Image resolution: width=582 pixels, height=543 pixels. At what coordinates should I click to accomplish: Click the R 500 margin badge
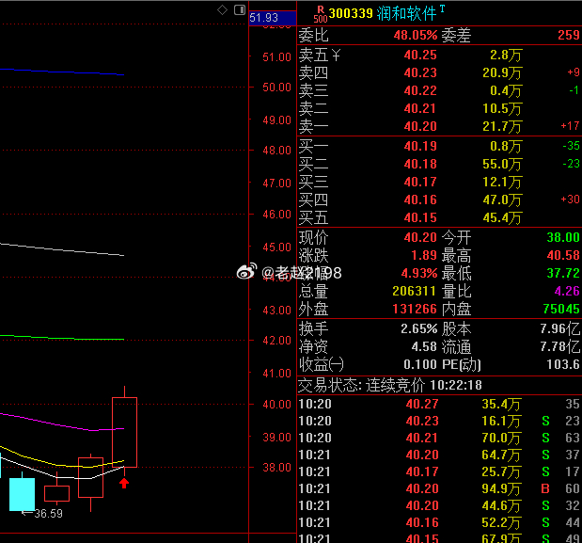[x=321, y=14]
